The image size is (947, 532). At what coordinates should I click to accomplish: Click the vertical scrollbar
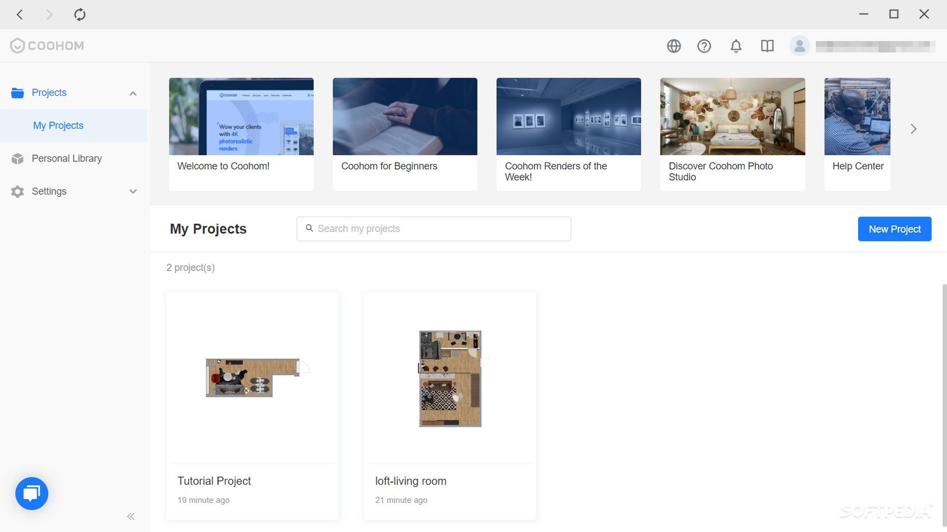[944, 405]
